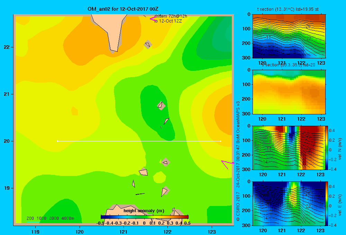Open the eastward velocity section plot
The height and width of the screenshot is (235, 346).
tap(289, 204)
